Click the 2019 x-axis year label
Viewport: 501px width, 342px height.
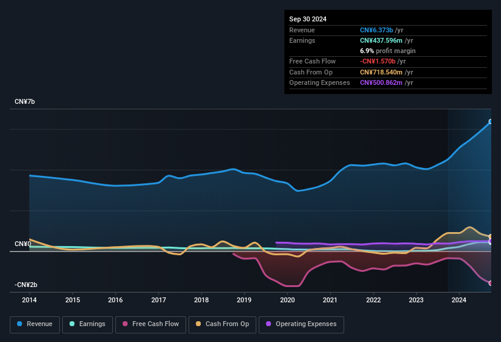pos(244,300)
